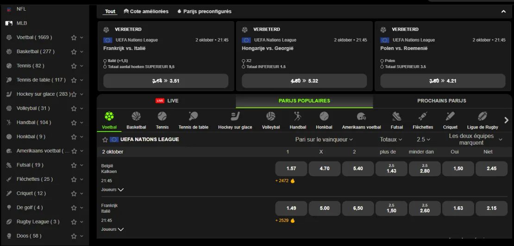
Task: Select the Basketbal icon in sports strip
Action: (136, 116)
